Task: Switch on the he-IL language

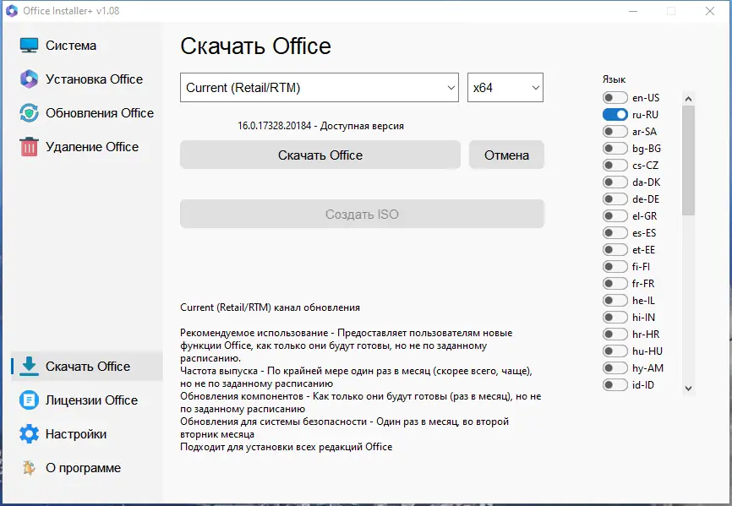Action: 615,301
